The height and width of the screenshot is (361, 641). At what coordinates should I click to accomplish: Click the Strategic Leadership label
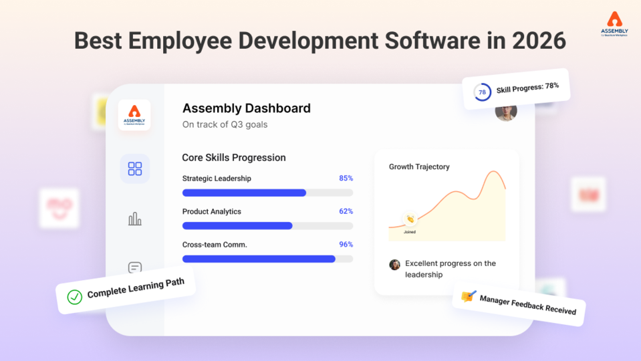pos(217,178)
